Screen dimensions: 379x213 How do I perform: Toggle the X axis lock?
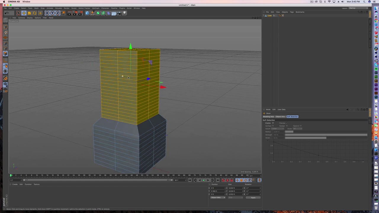(x=47, y=13)
